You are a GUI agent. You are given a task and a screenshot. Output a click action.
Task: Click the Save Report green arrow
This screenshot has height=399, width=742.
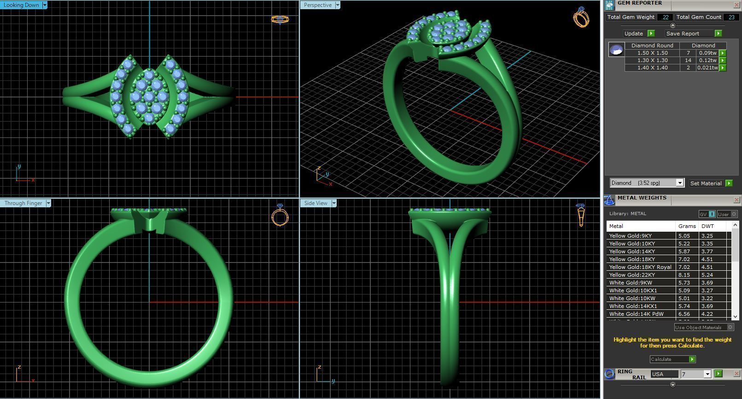pos(718,34)
